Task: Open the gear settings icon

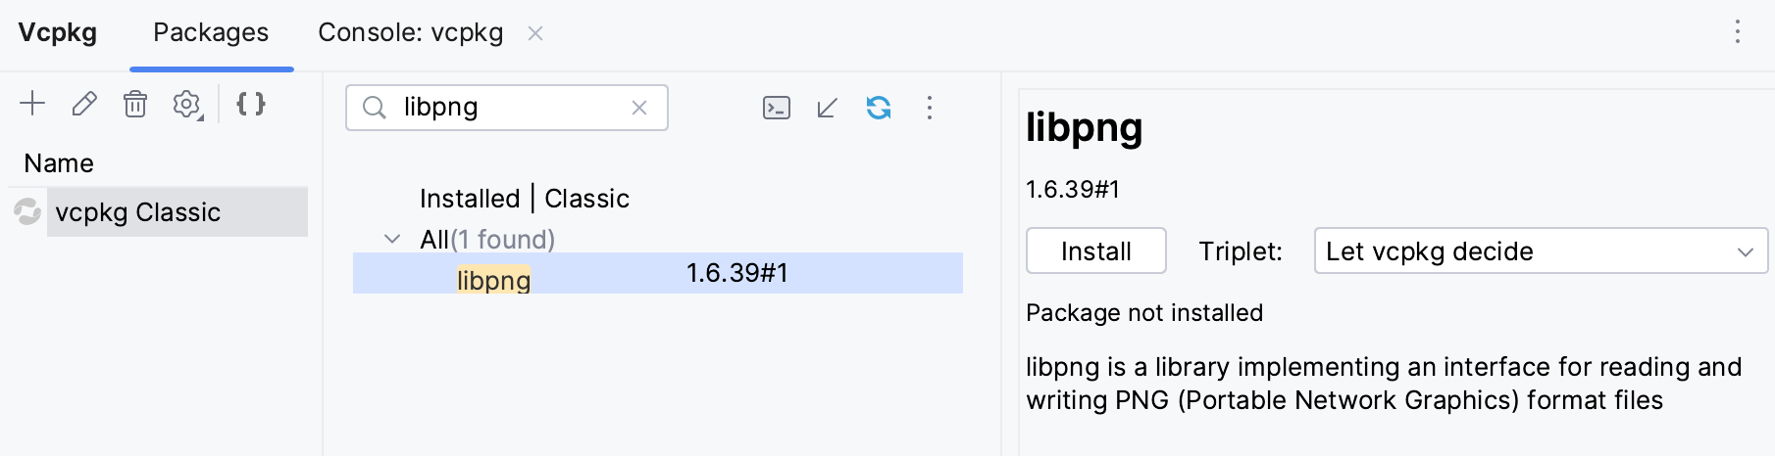Action: [186, 104]
